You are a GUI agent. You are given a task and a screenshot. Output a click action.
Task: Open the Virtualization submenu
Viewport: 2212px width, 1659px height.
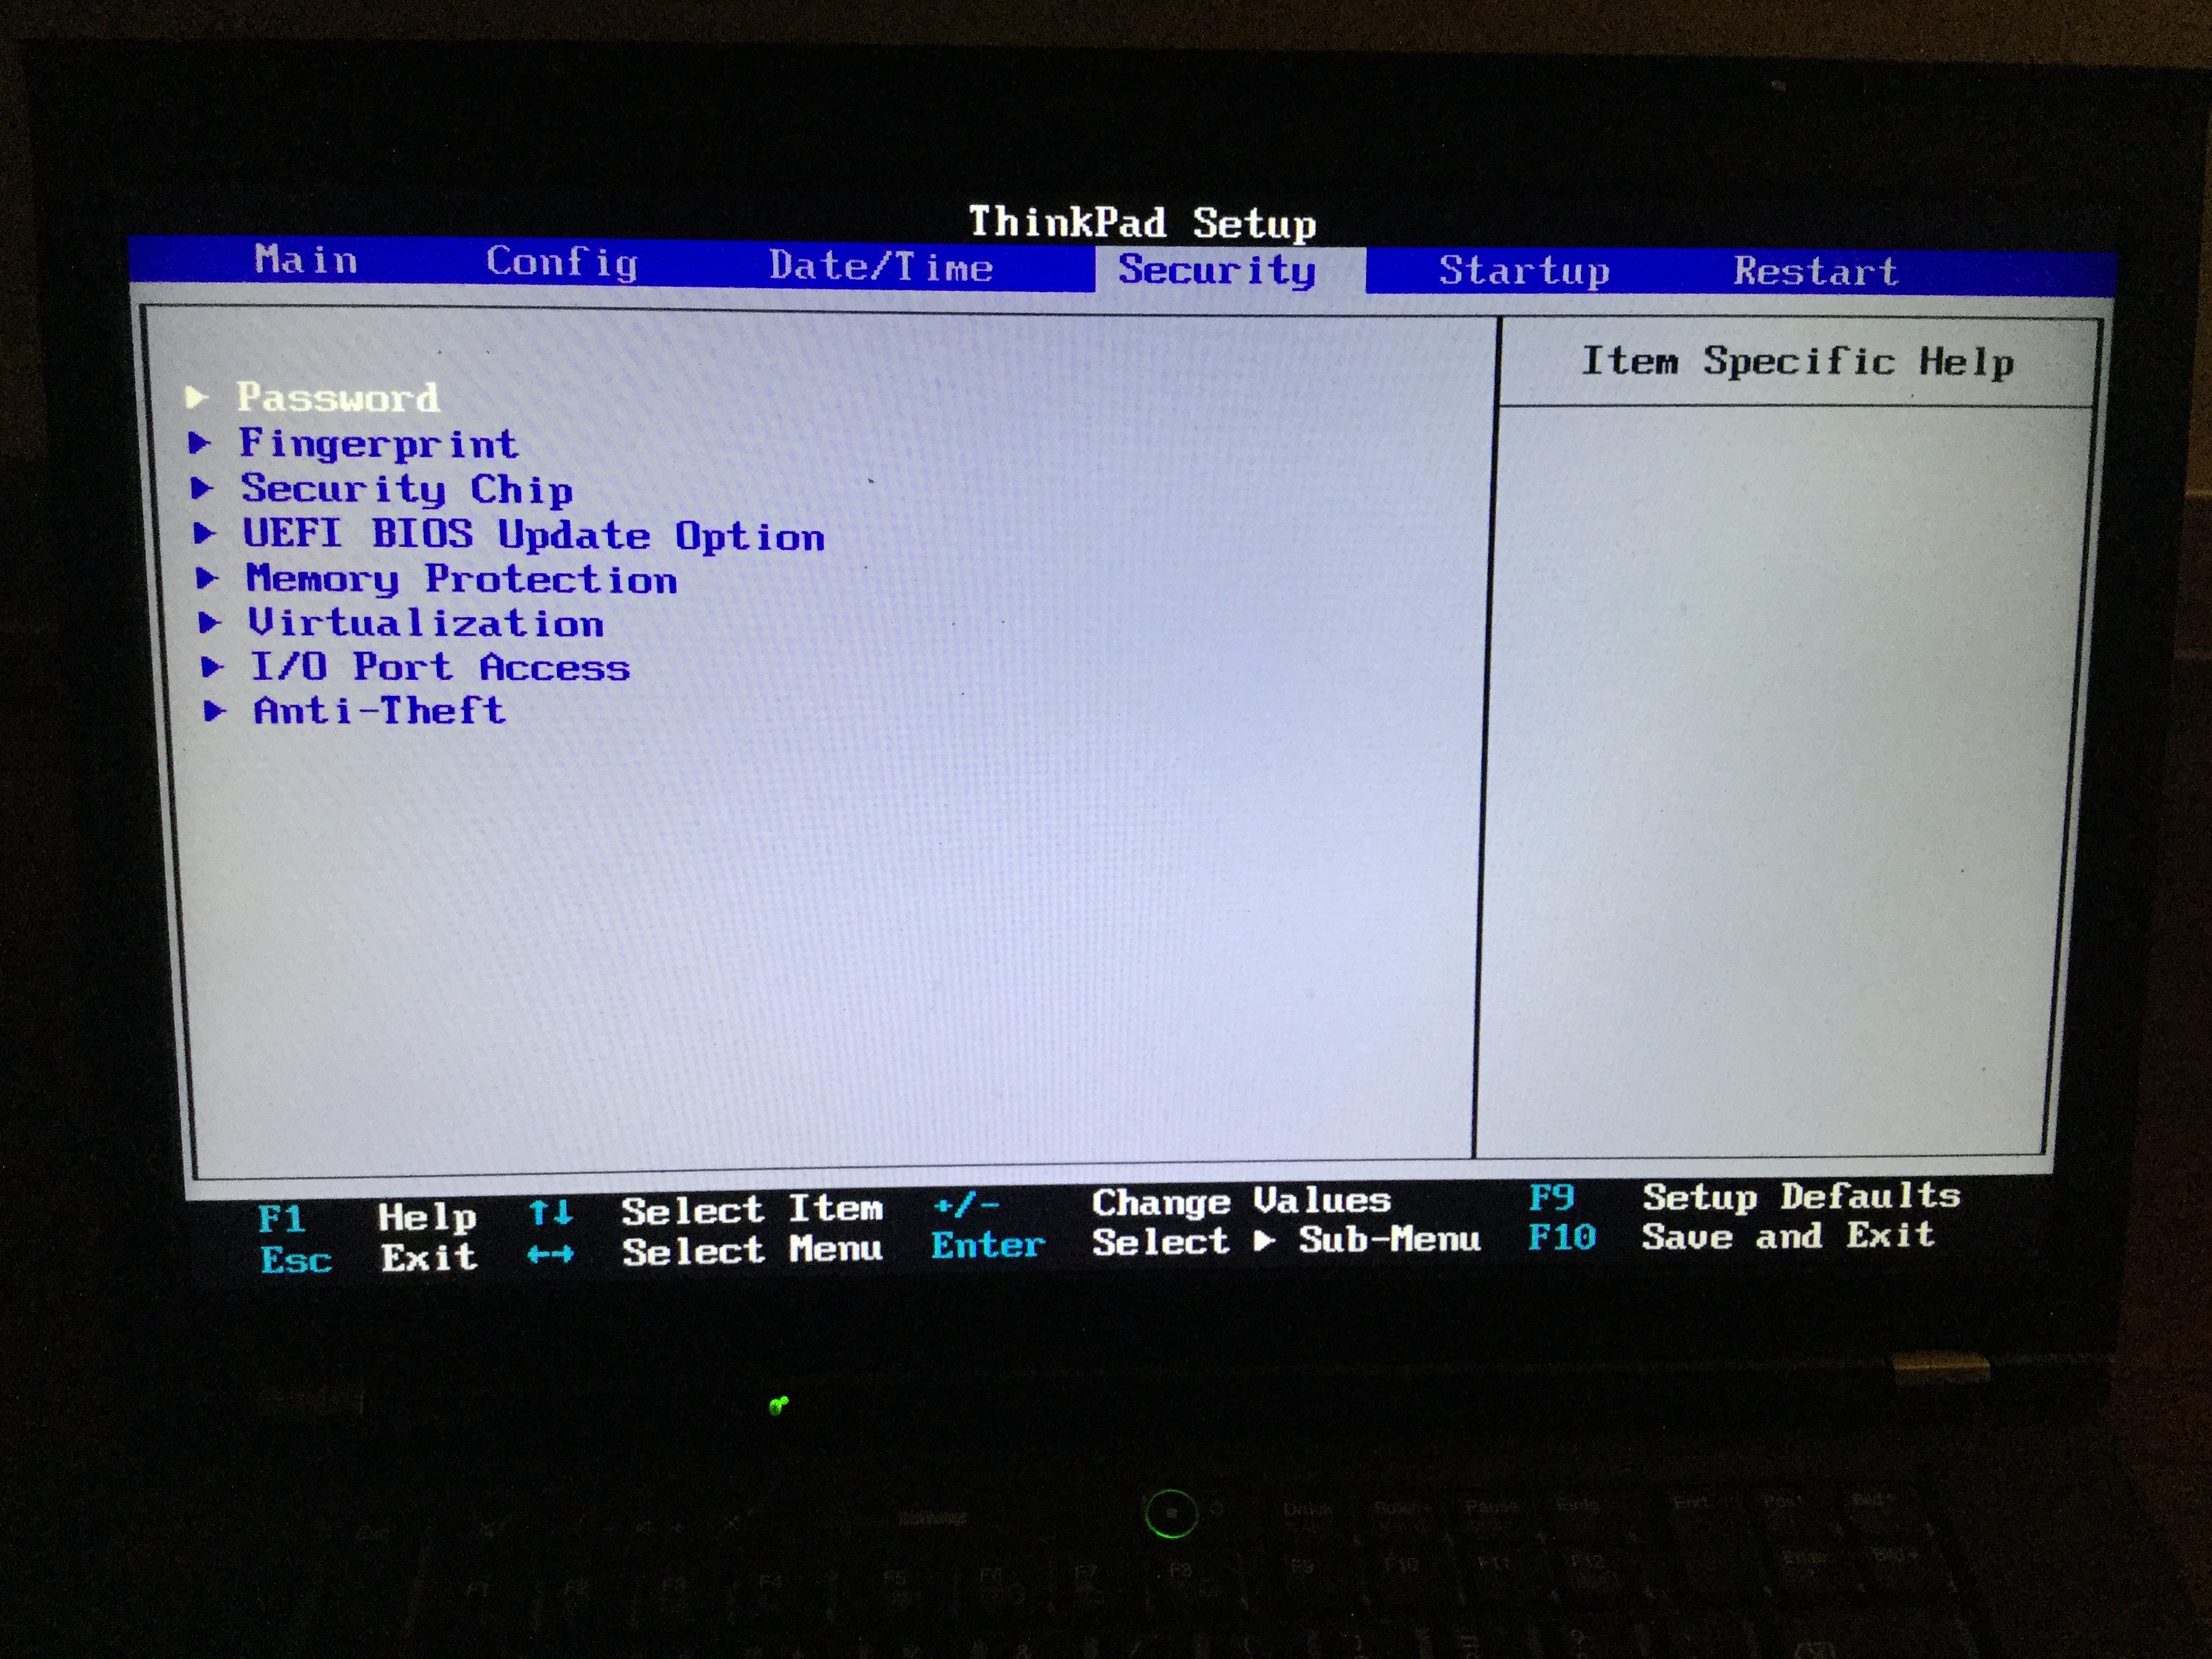coord(426,623)
